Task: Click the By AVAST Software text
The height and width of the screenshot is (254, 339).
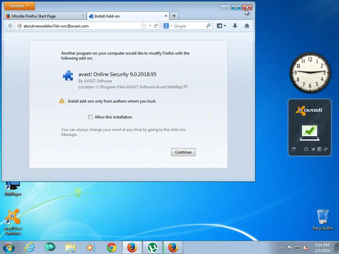Action: click(95, 81)
